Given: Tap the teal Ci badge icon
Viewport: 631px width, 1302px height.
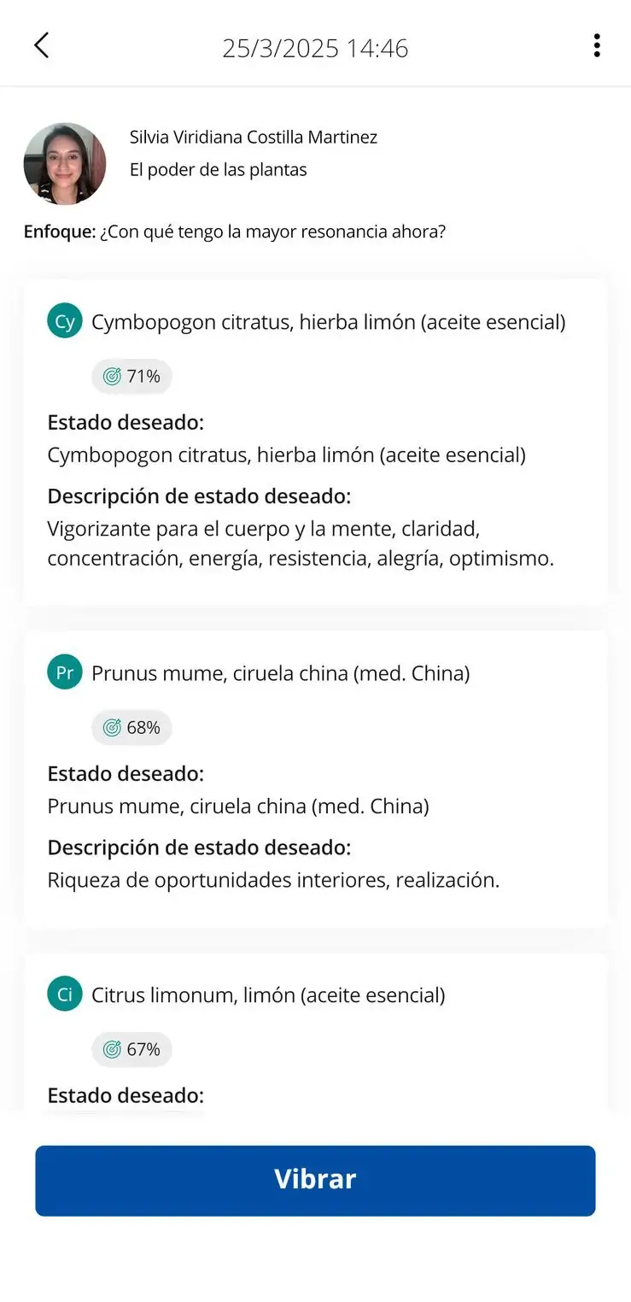Looking at the screenshot, I should (x=65, y=994).
